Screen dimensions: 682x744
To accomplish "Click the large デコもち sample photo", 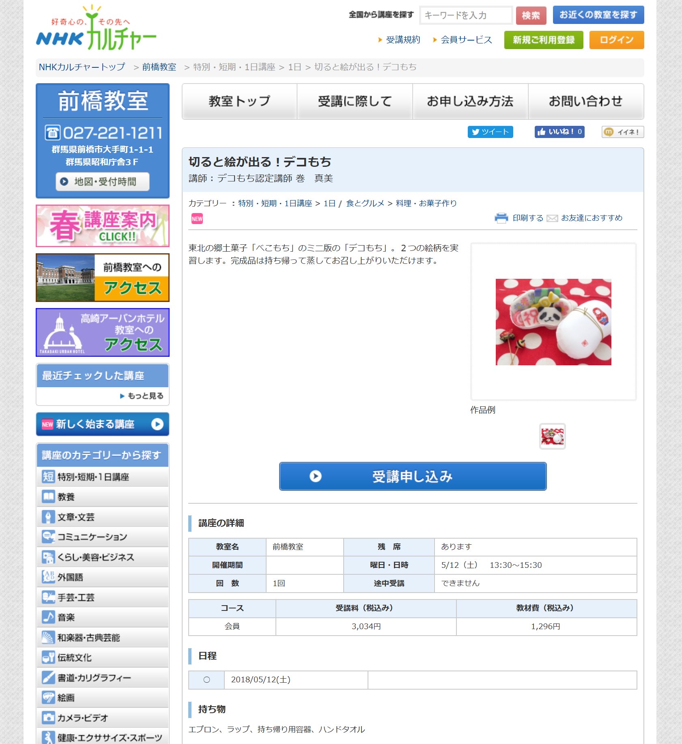I will pos(553,322).
